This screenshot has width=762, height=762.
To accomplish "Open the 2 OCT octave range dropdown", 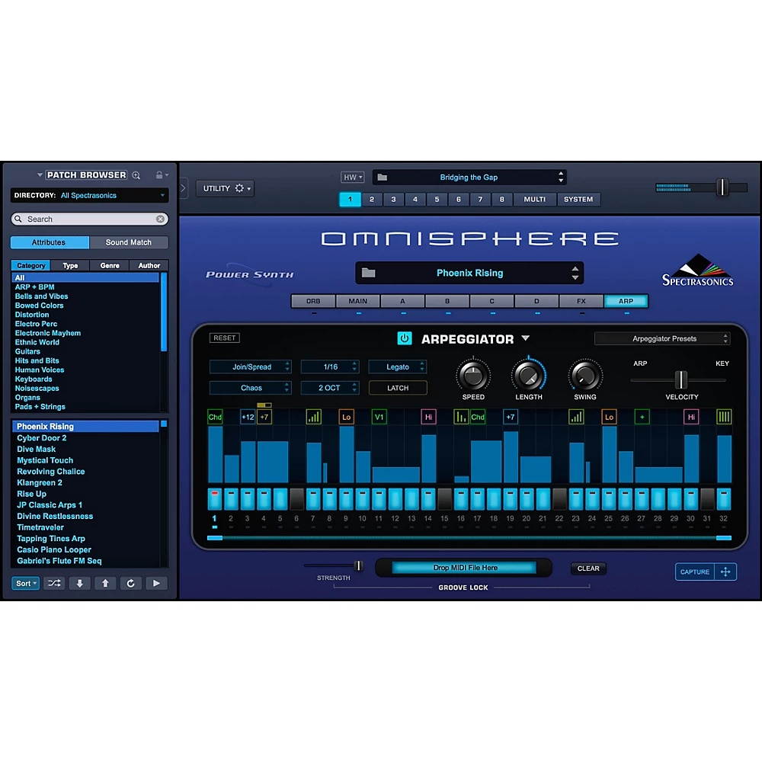I will (x=330, y=388).
